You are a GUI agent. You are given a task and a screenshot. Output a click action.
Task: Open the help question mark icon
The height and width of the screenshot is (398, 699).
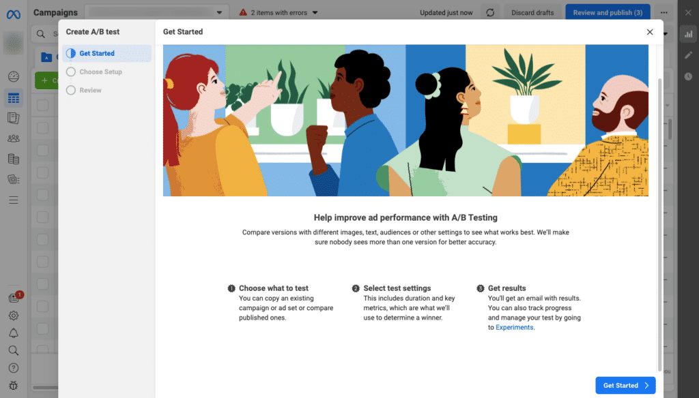click(x=14, y=368)
